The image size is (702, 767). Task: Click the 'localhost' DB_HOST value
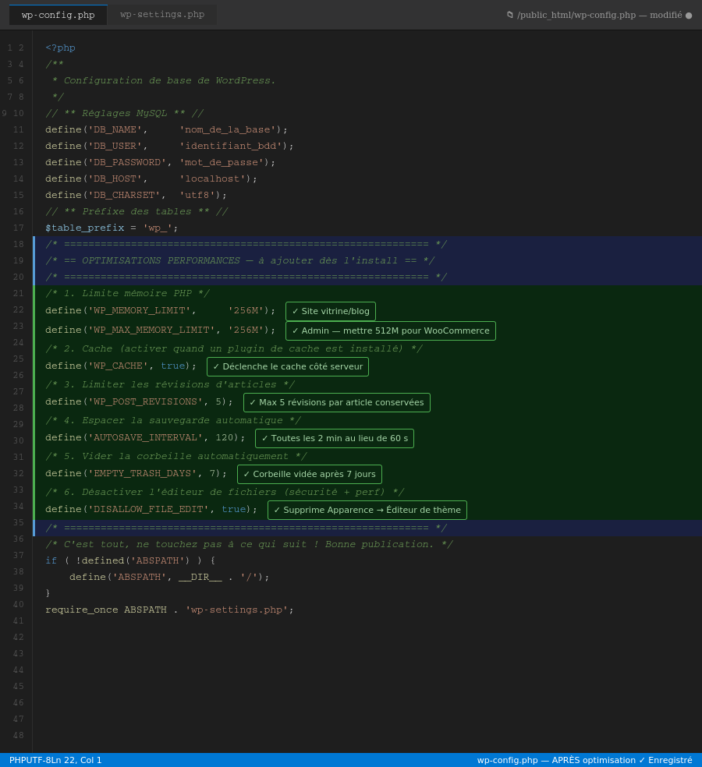[212, 178]
